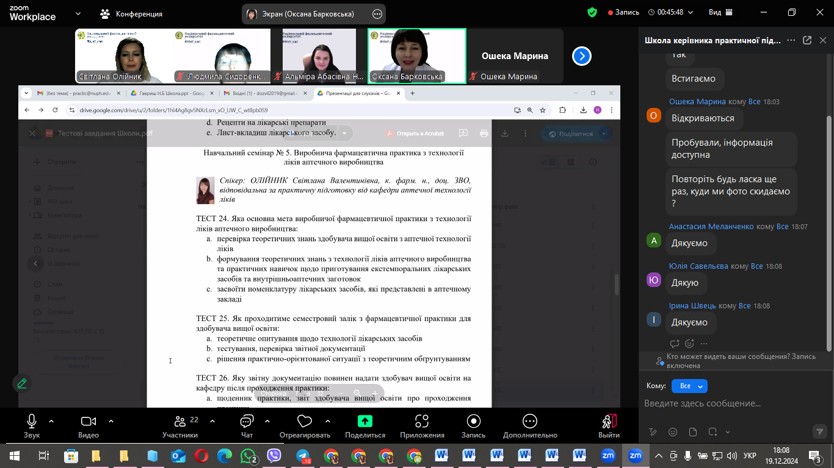Click Ірина Швець sender name
The width and height of the screenshot is (834, 468).
click(x=692, y=306)
